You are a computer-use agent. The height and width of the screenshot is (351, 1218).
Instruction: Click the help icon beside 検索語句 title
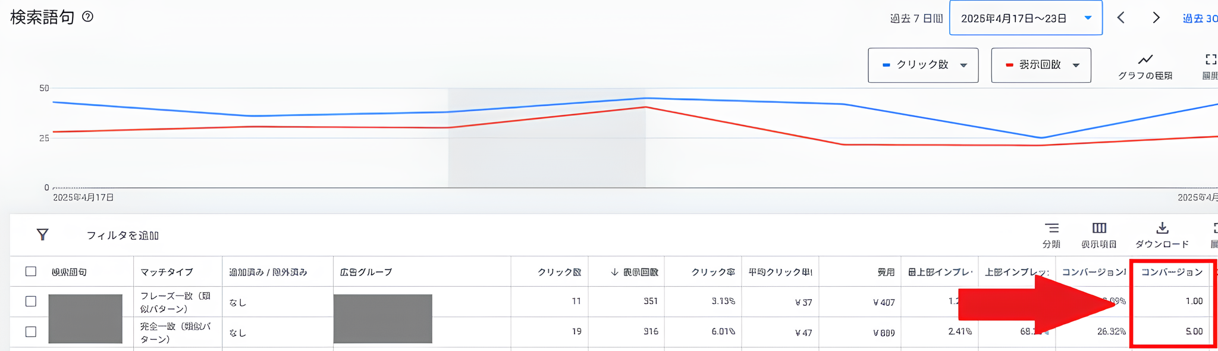[x=87, y=17]
